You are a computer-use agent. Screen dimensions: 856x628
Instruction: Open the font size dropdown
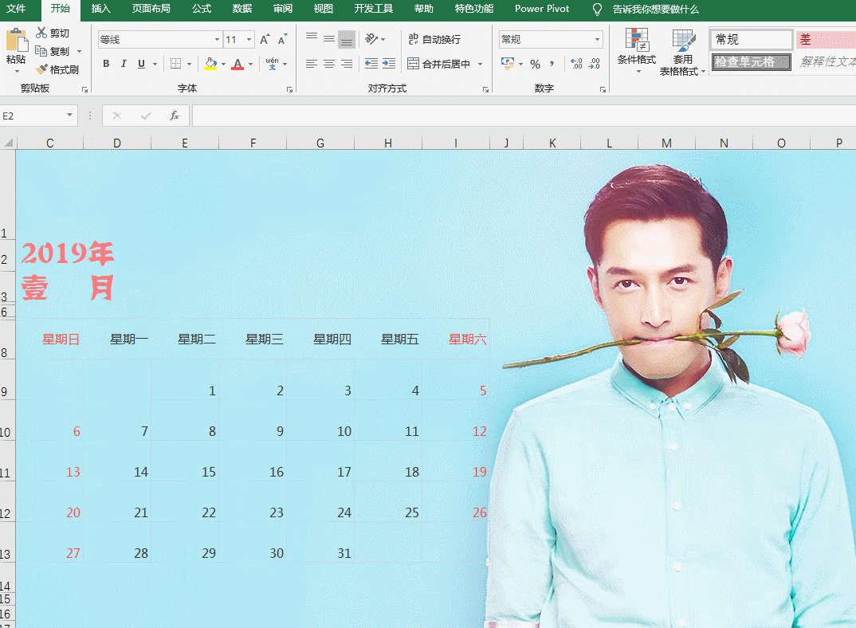click(x=249, y=39)
